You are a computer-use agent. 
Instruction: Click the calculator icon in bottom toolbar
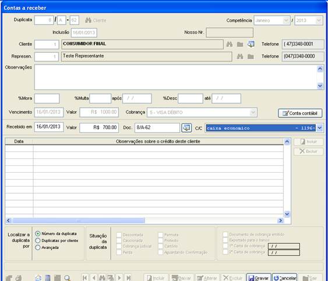click(x=48, y=278)
